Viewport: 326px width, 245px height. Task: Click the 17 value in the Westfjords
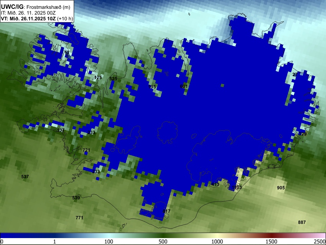tap(67, 53)
